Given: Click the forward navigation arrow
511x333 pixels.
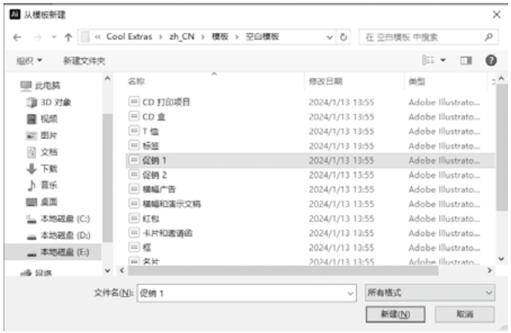Looking at the screenshot, I should [38, 38].
